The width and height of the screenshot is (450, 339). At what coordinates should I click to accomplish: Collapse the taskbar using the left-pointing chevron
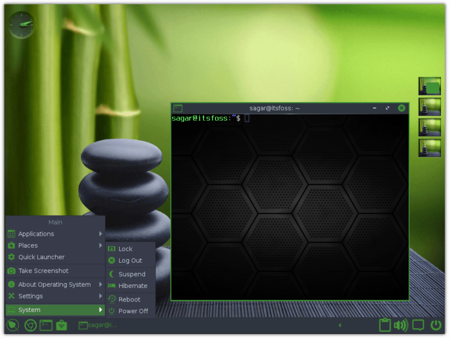(340, 325)
